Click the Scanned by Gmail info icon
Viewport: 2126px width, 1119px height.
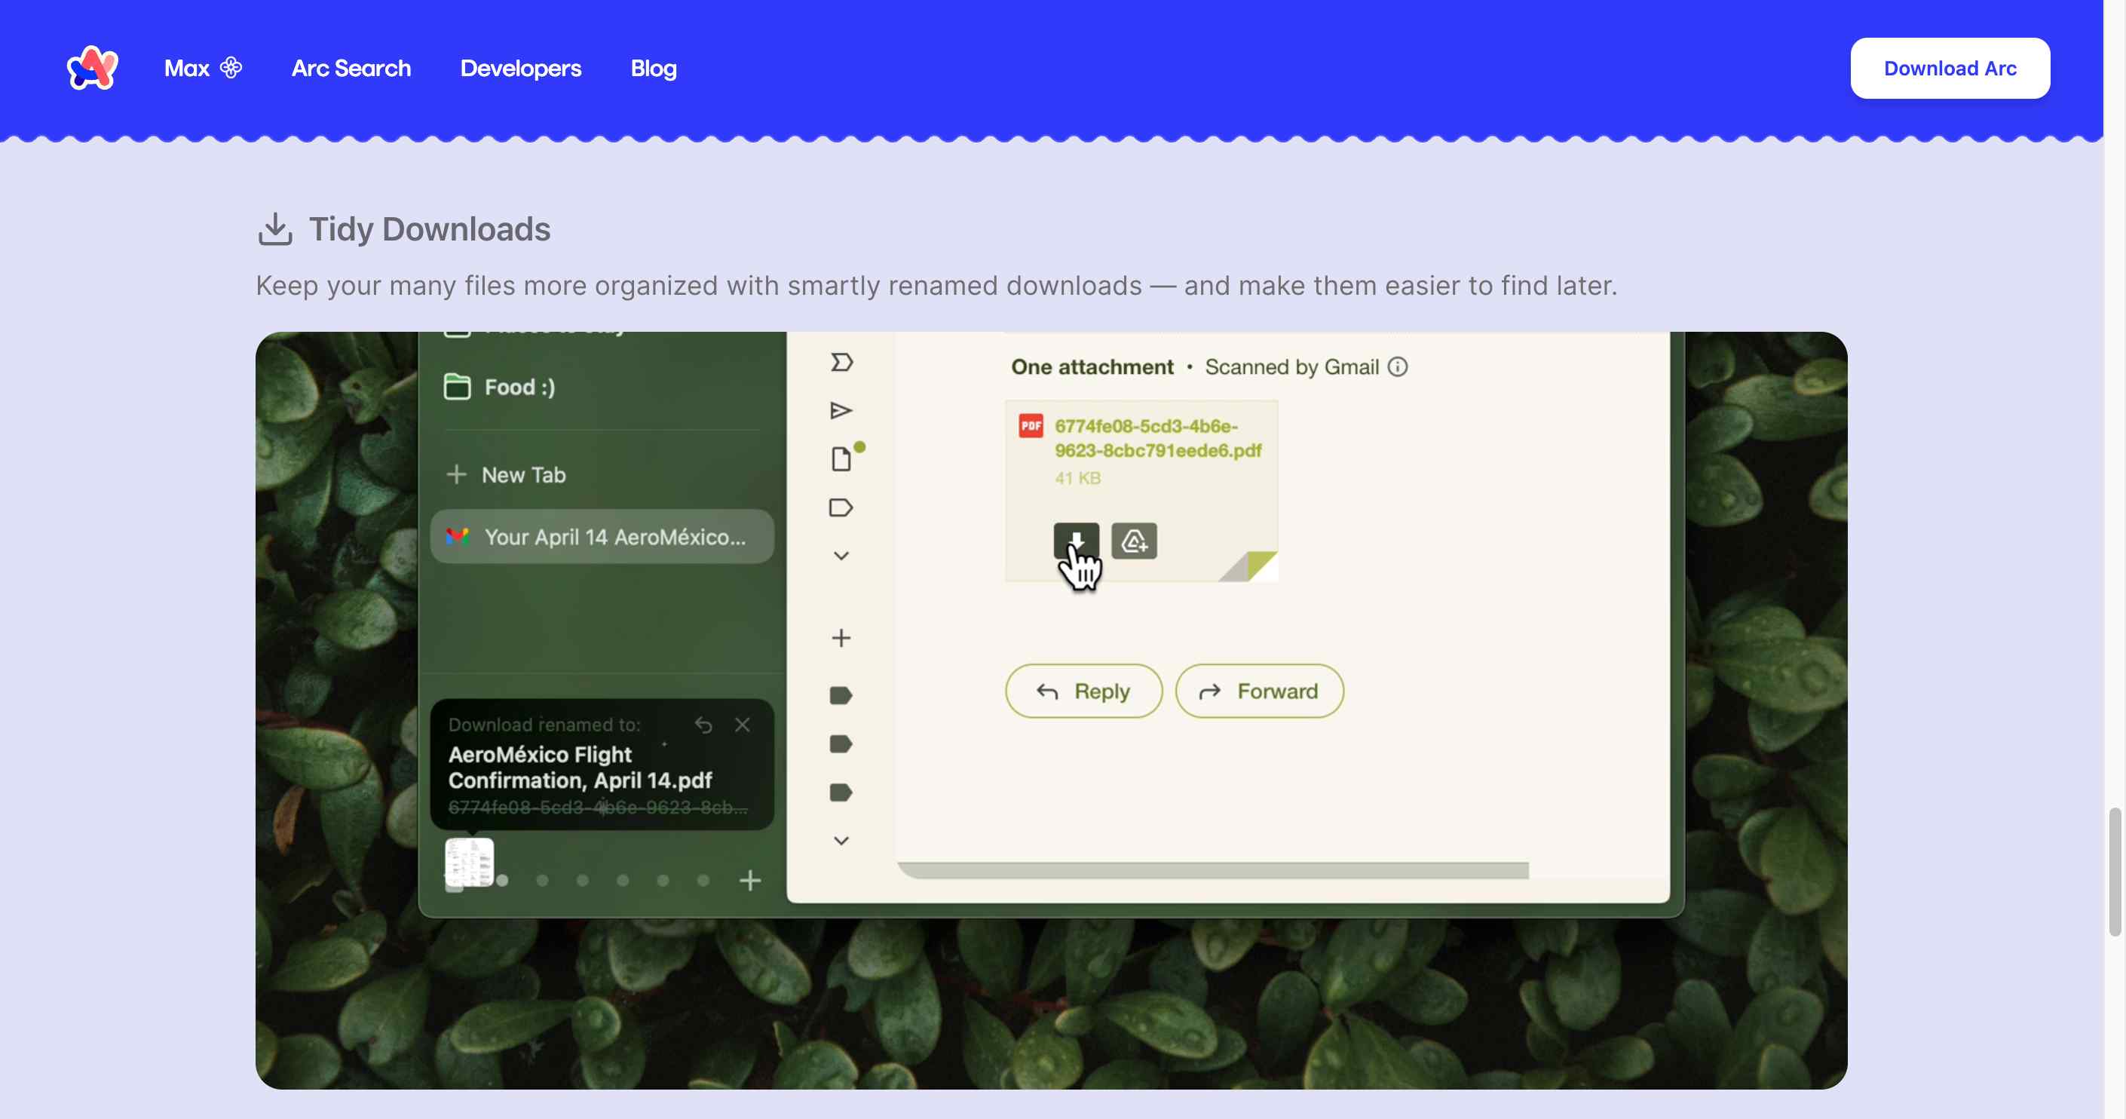pos(1397,366)
